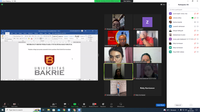The image size is (200, 112).
Task: Click Format Painter in Word ribbon
Action: [x=8, y=39]
